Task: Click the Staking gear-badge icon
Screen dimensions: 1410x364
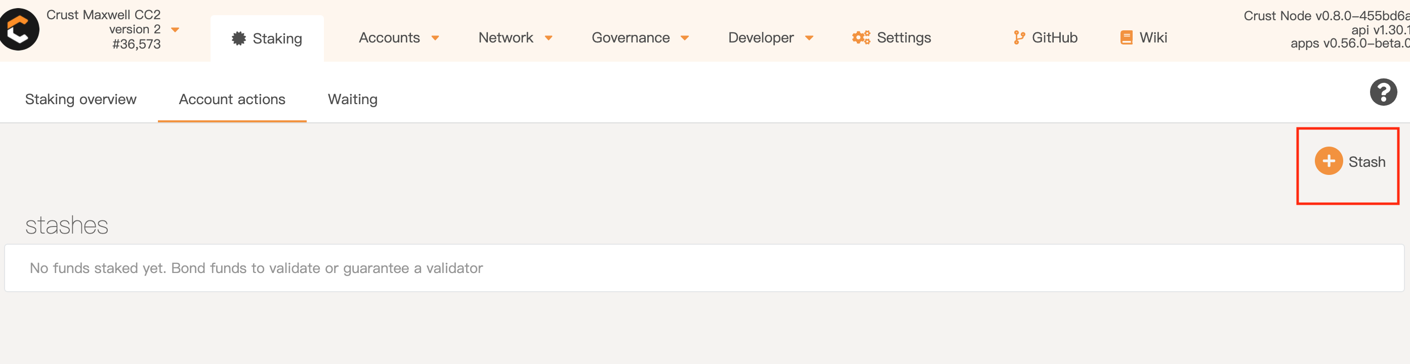Action: pyautogui.click(x=239, y=38)
